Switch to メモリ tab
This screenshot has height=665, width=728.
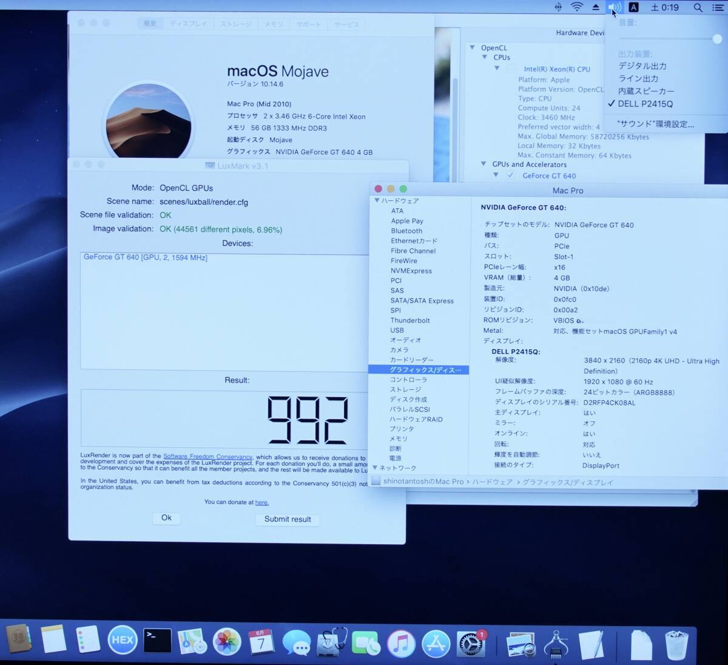(x=274, y=24)
